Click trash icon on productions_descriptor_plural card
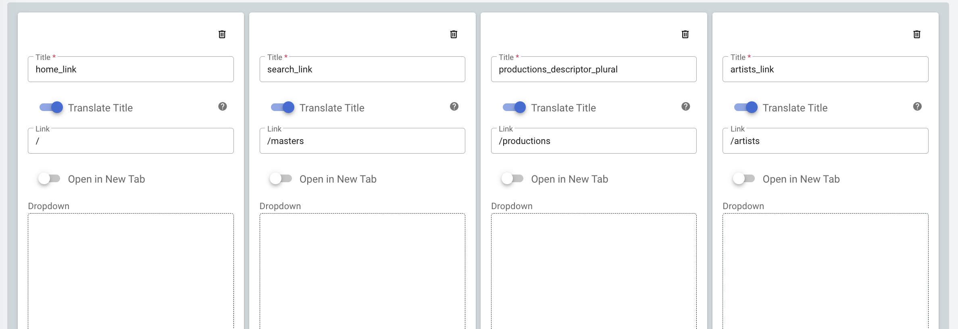 [685, 34]
